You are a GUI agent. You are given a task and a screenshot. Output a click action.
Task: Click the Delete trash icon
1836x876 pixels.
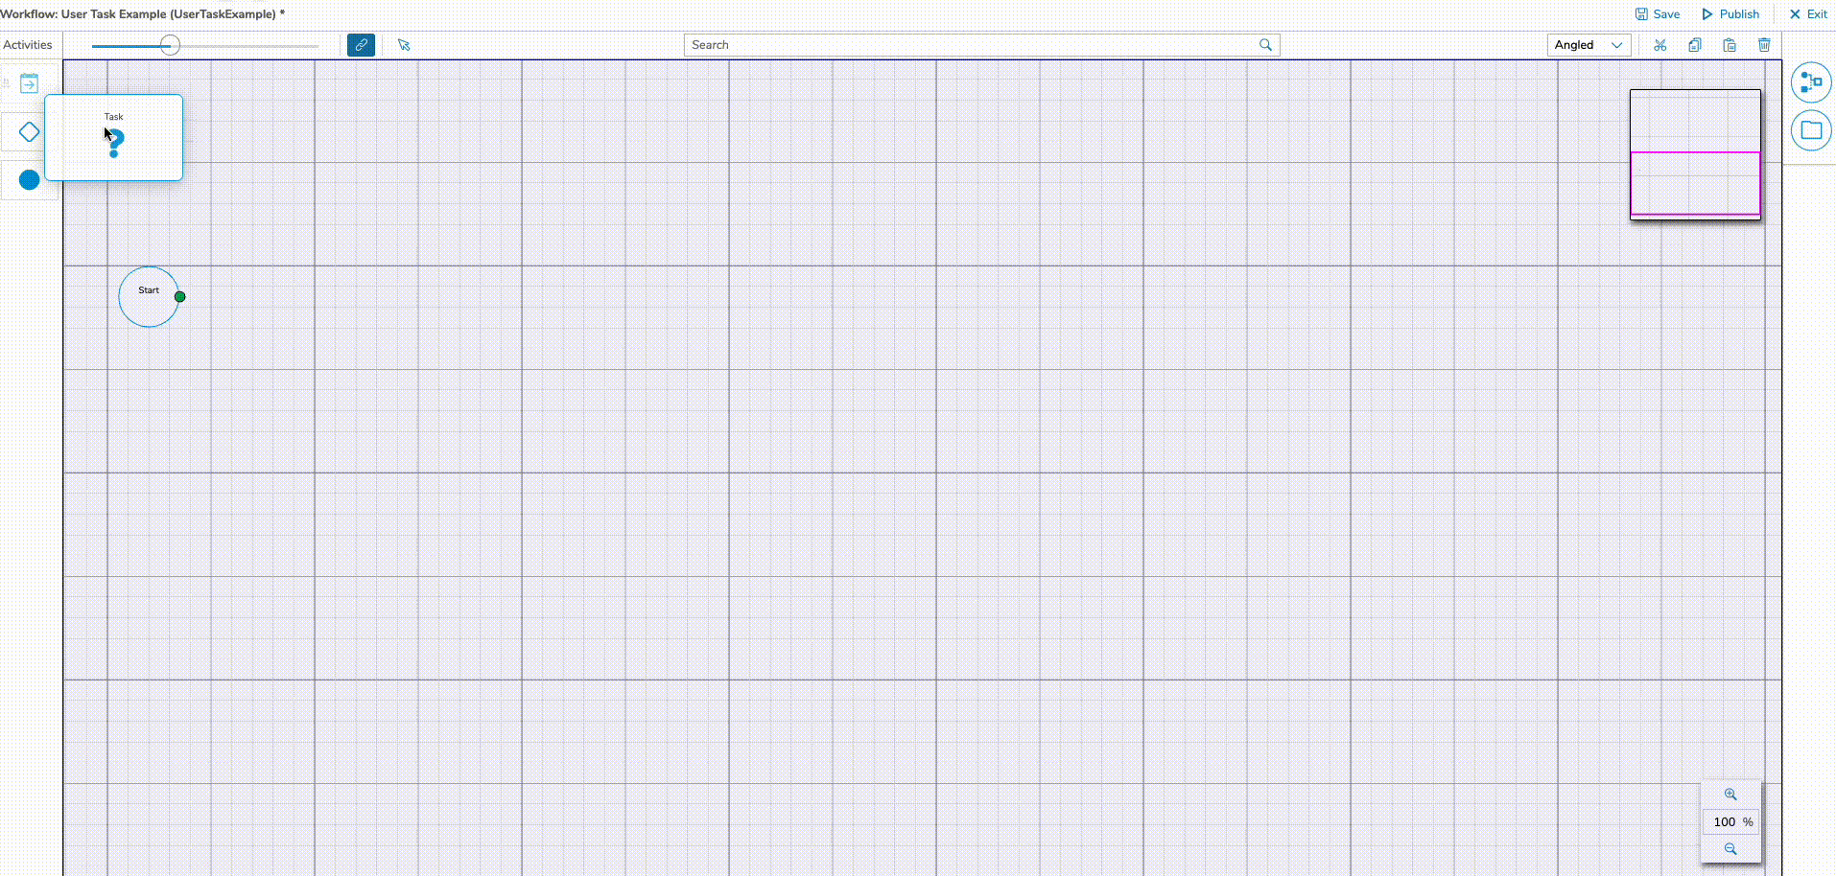(x=1764, y=45)
